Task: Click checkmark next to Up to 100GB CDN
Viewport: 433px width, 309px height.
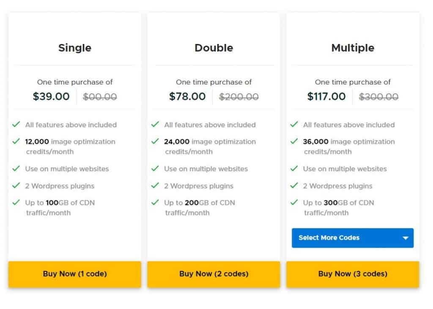Action: [16, 202]
